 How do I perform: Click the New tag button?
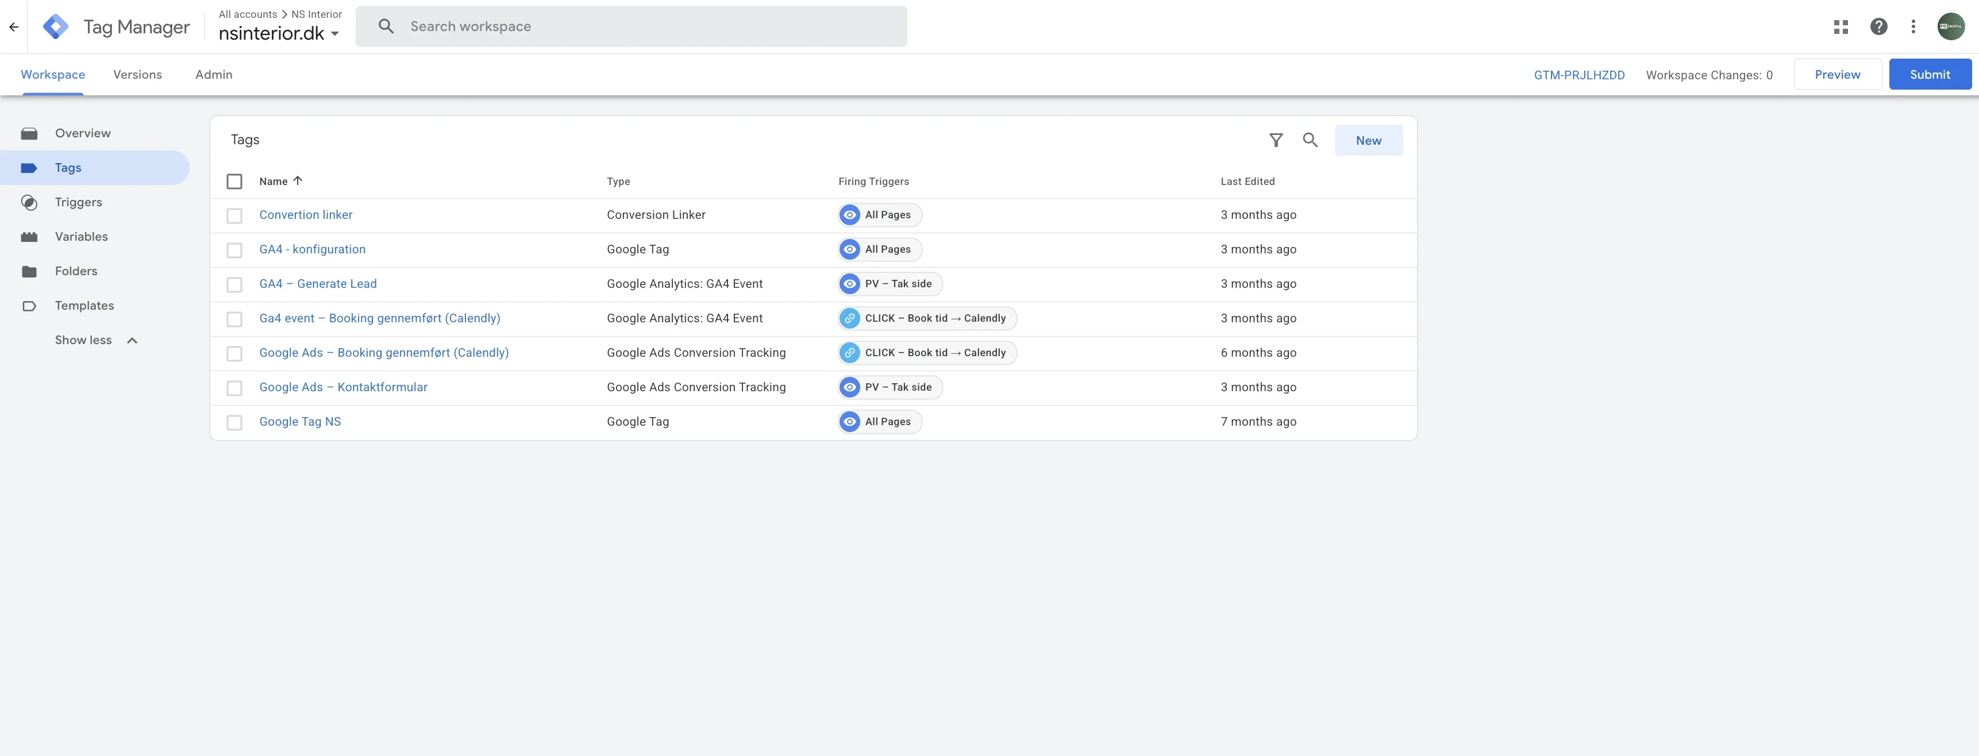1368,141
